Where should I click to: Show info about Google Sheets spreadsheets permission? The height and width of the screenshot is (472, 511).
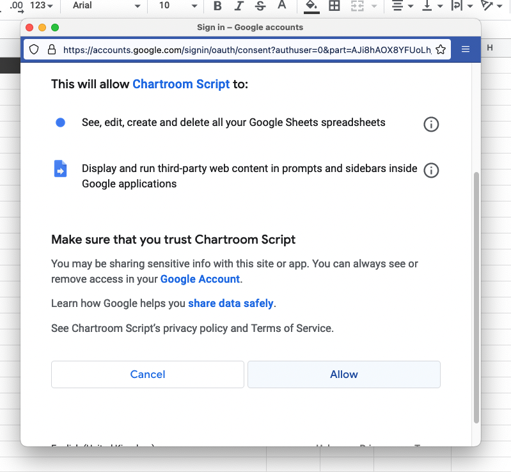431,124
